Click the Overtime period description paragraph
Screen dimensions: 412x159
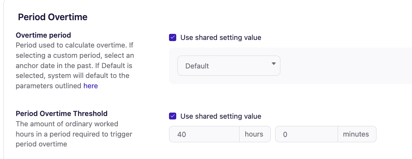(74, 66)
